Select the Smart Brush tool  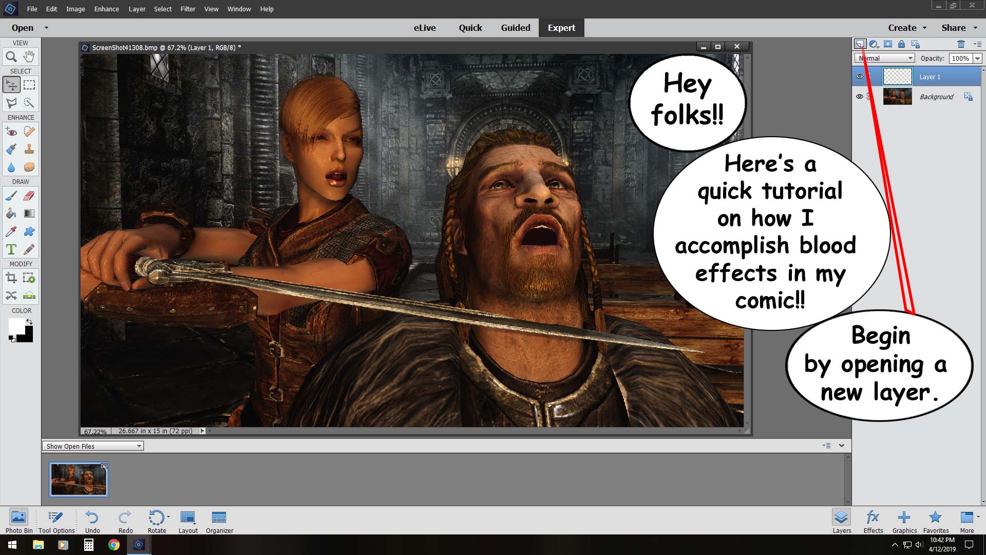(11, 150)
